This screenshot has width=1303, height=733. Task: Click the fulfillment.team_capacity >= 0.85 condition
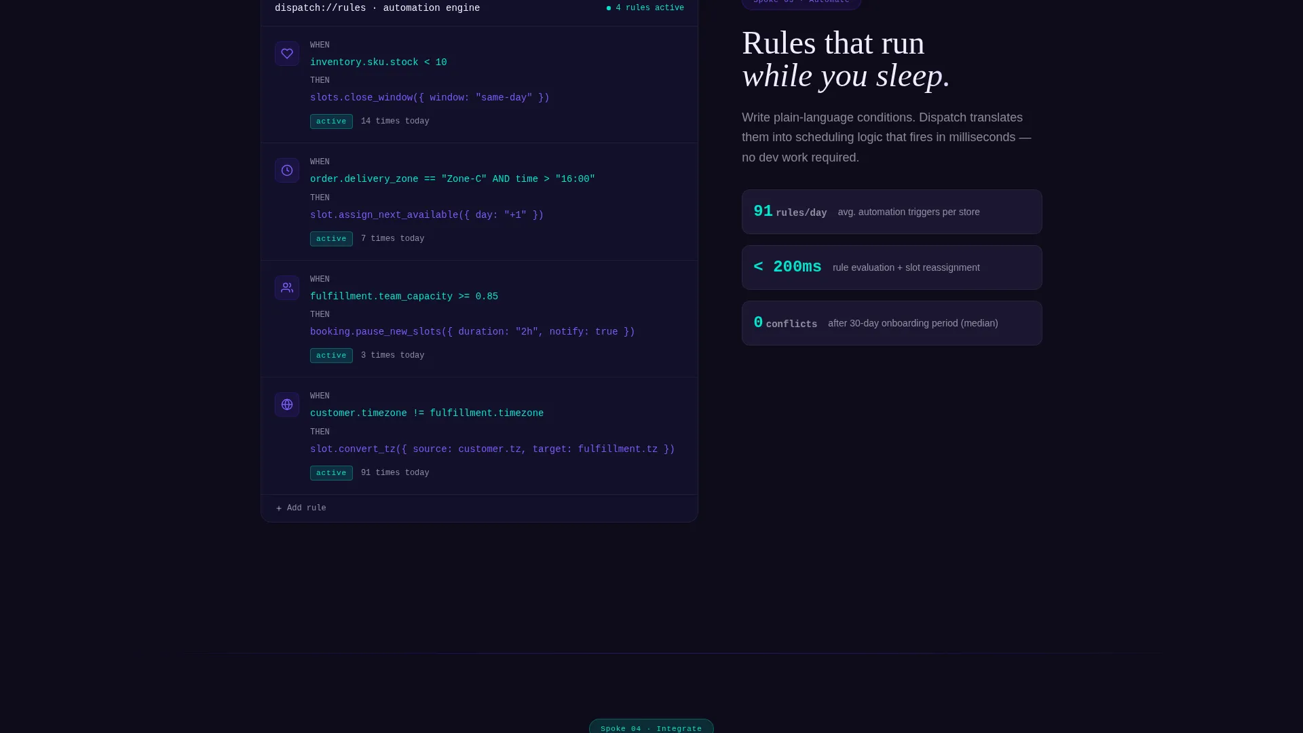click(x=404, y=297)
